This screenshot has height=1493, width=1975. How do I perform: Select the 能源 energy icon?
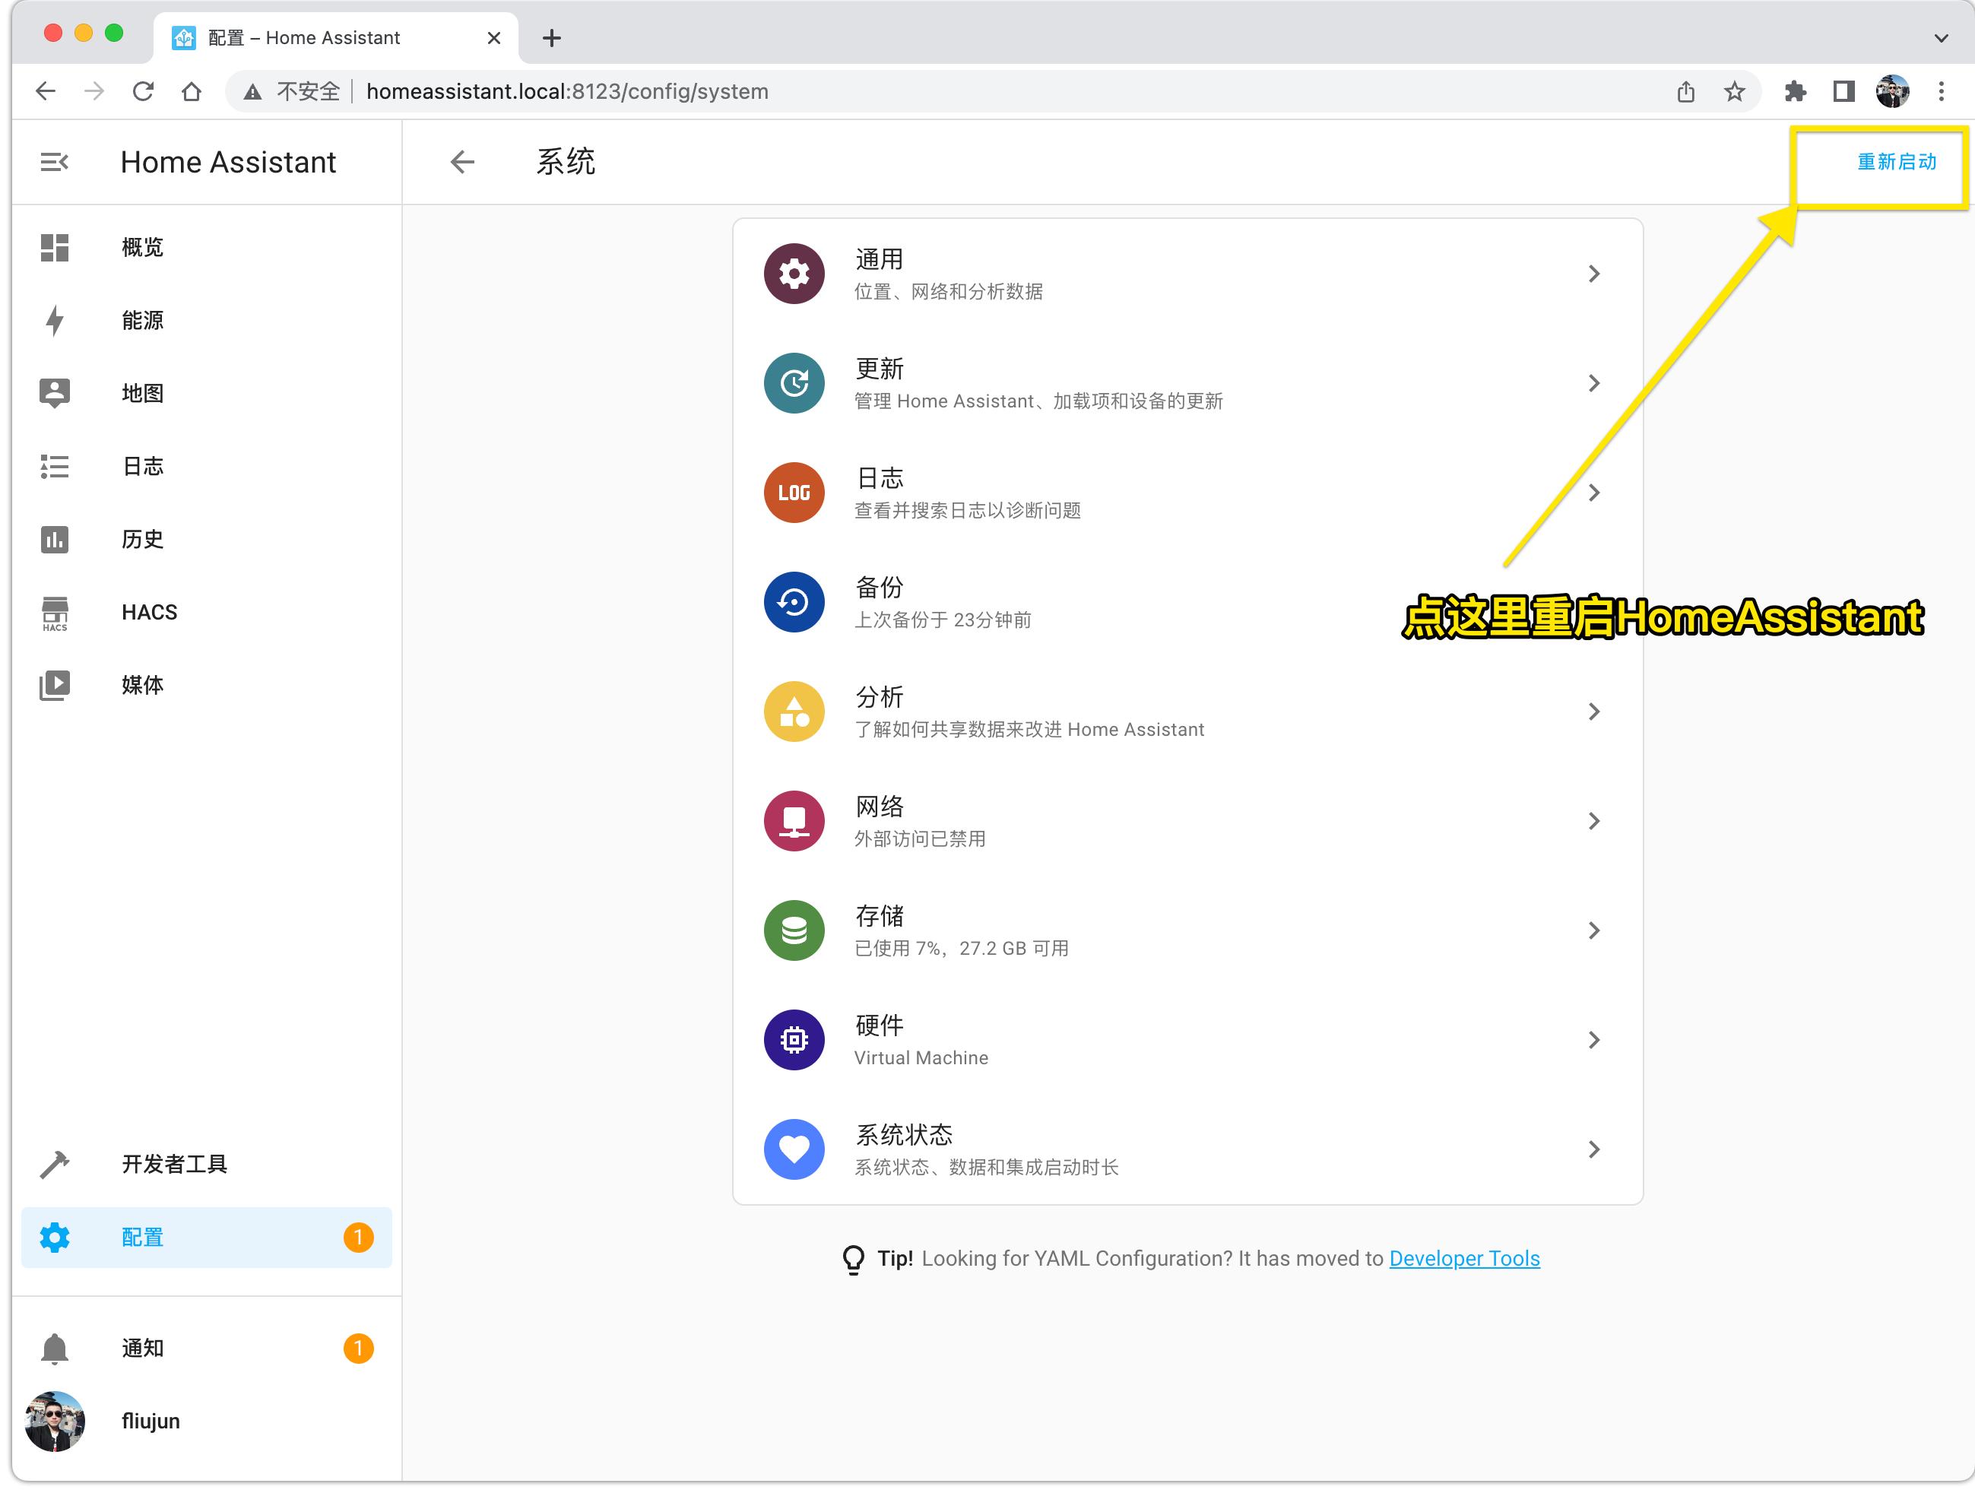[53, 321]
